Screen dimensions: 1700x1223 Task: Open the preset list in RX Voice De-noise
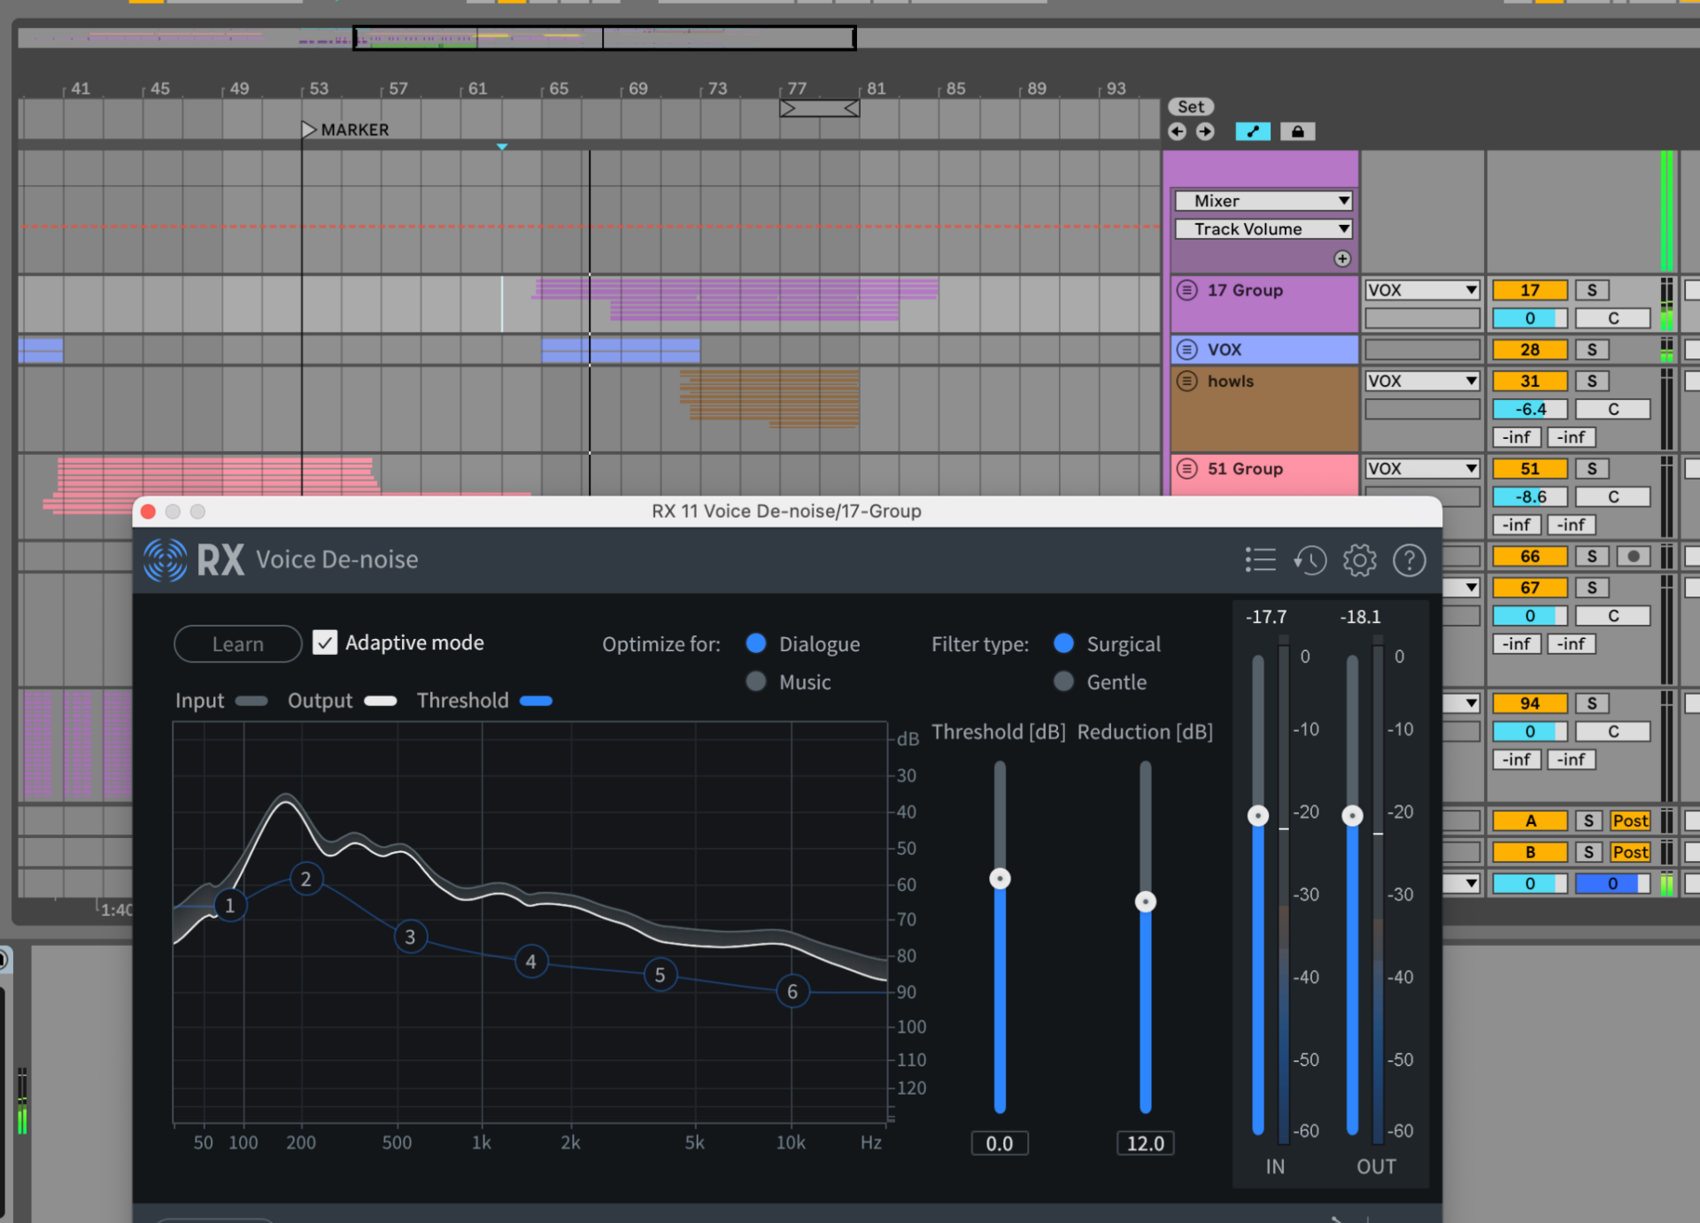(1260, 559)
